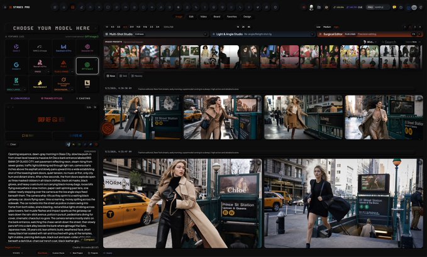Image resolution: width=427 pixels, height=257 pixels.
Task: Switch to the Board tab
Action: coord(217,16)
